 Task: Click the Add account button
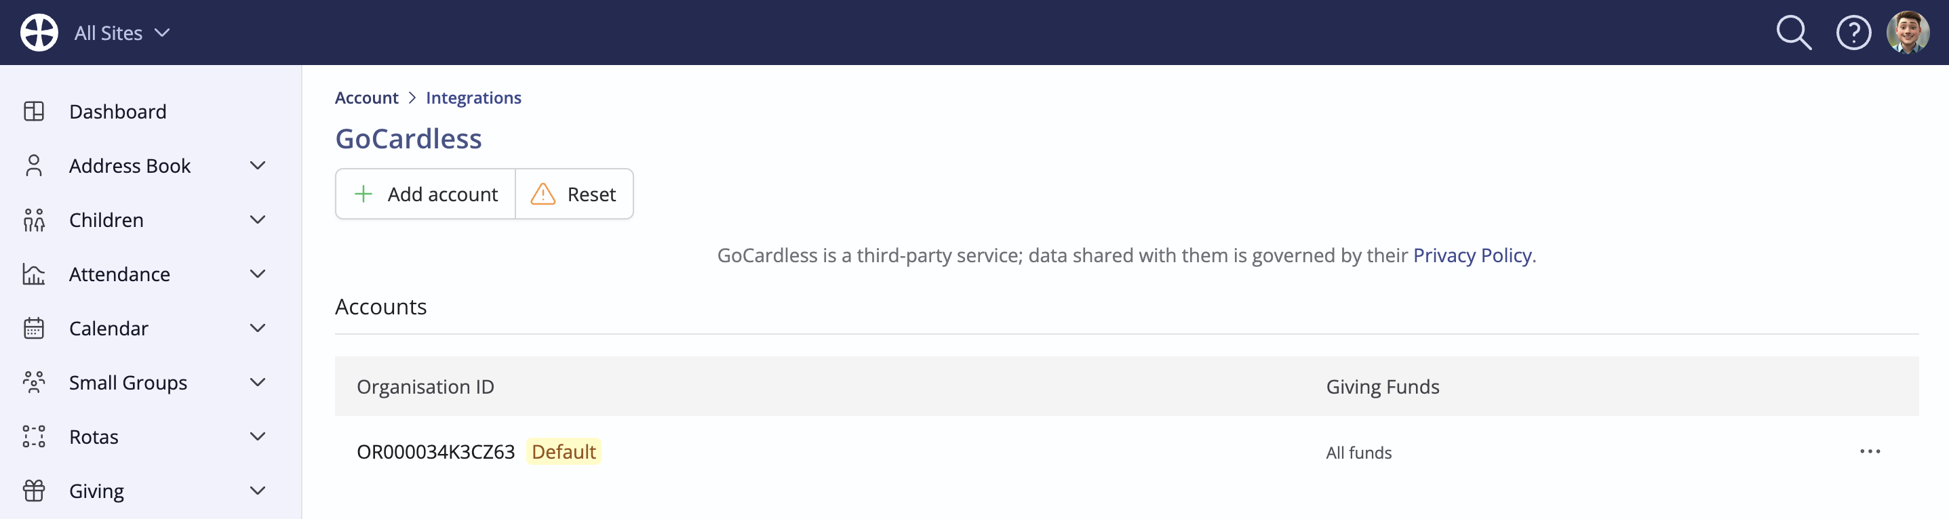coord(426,194)
